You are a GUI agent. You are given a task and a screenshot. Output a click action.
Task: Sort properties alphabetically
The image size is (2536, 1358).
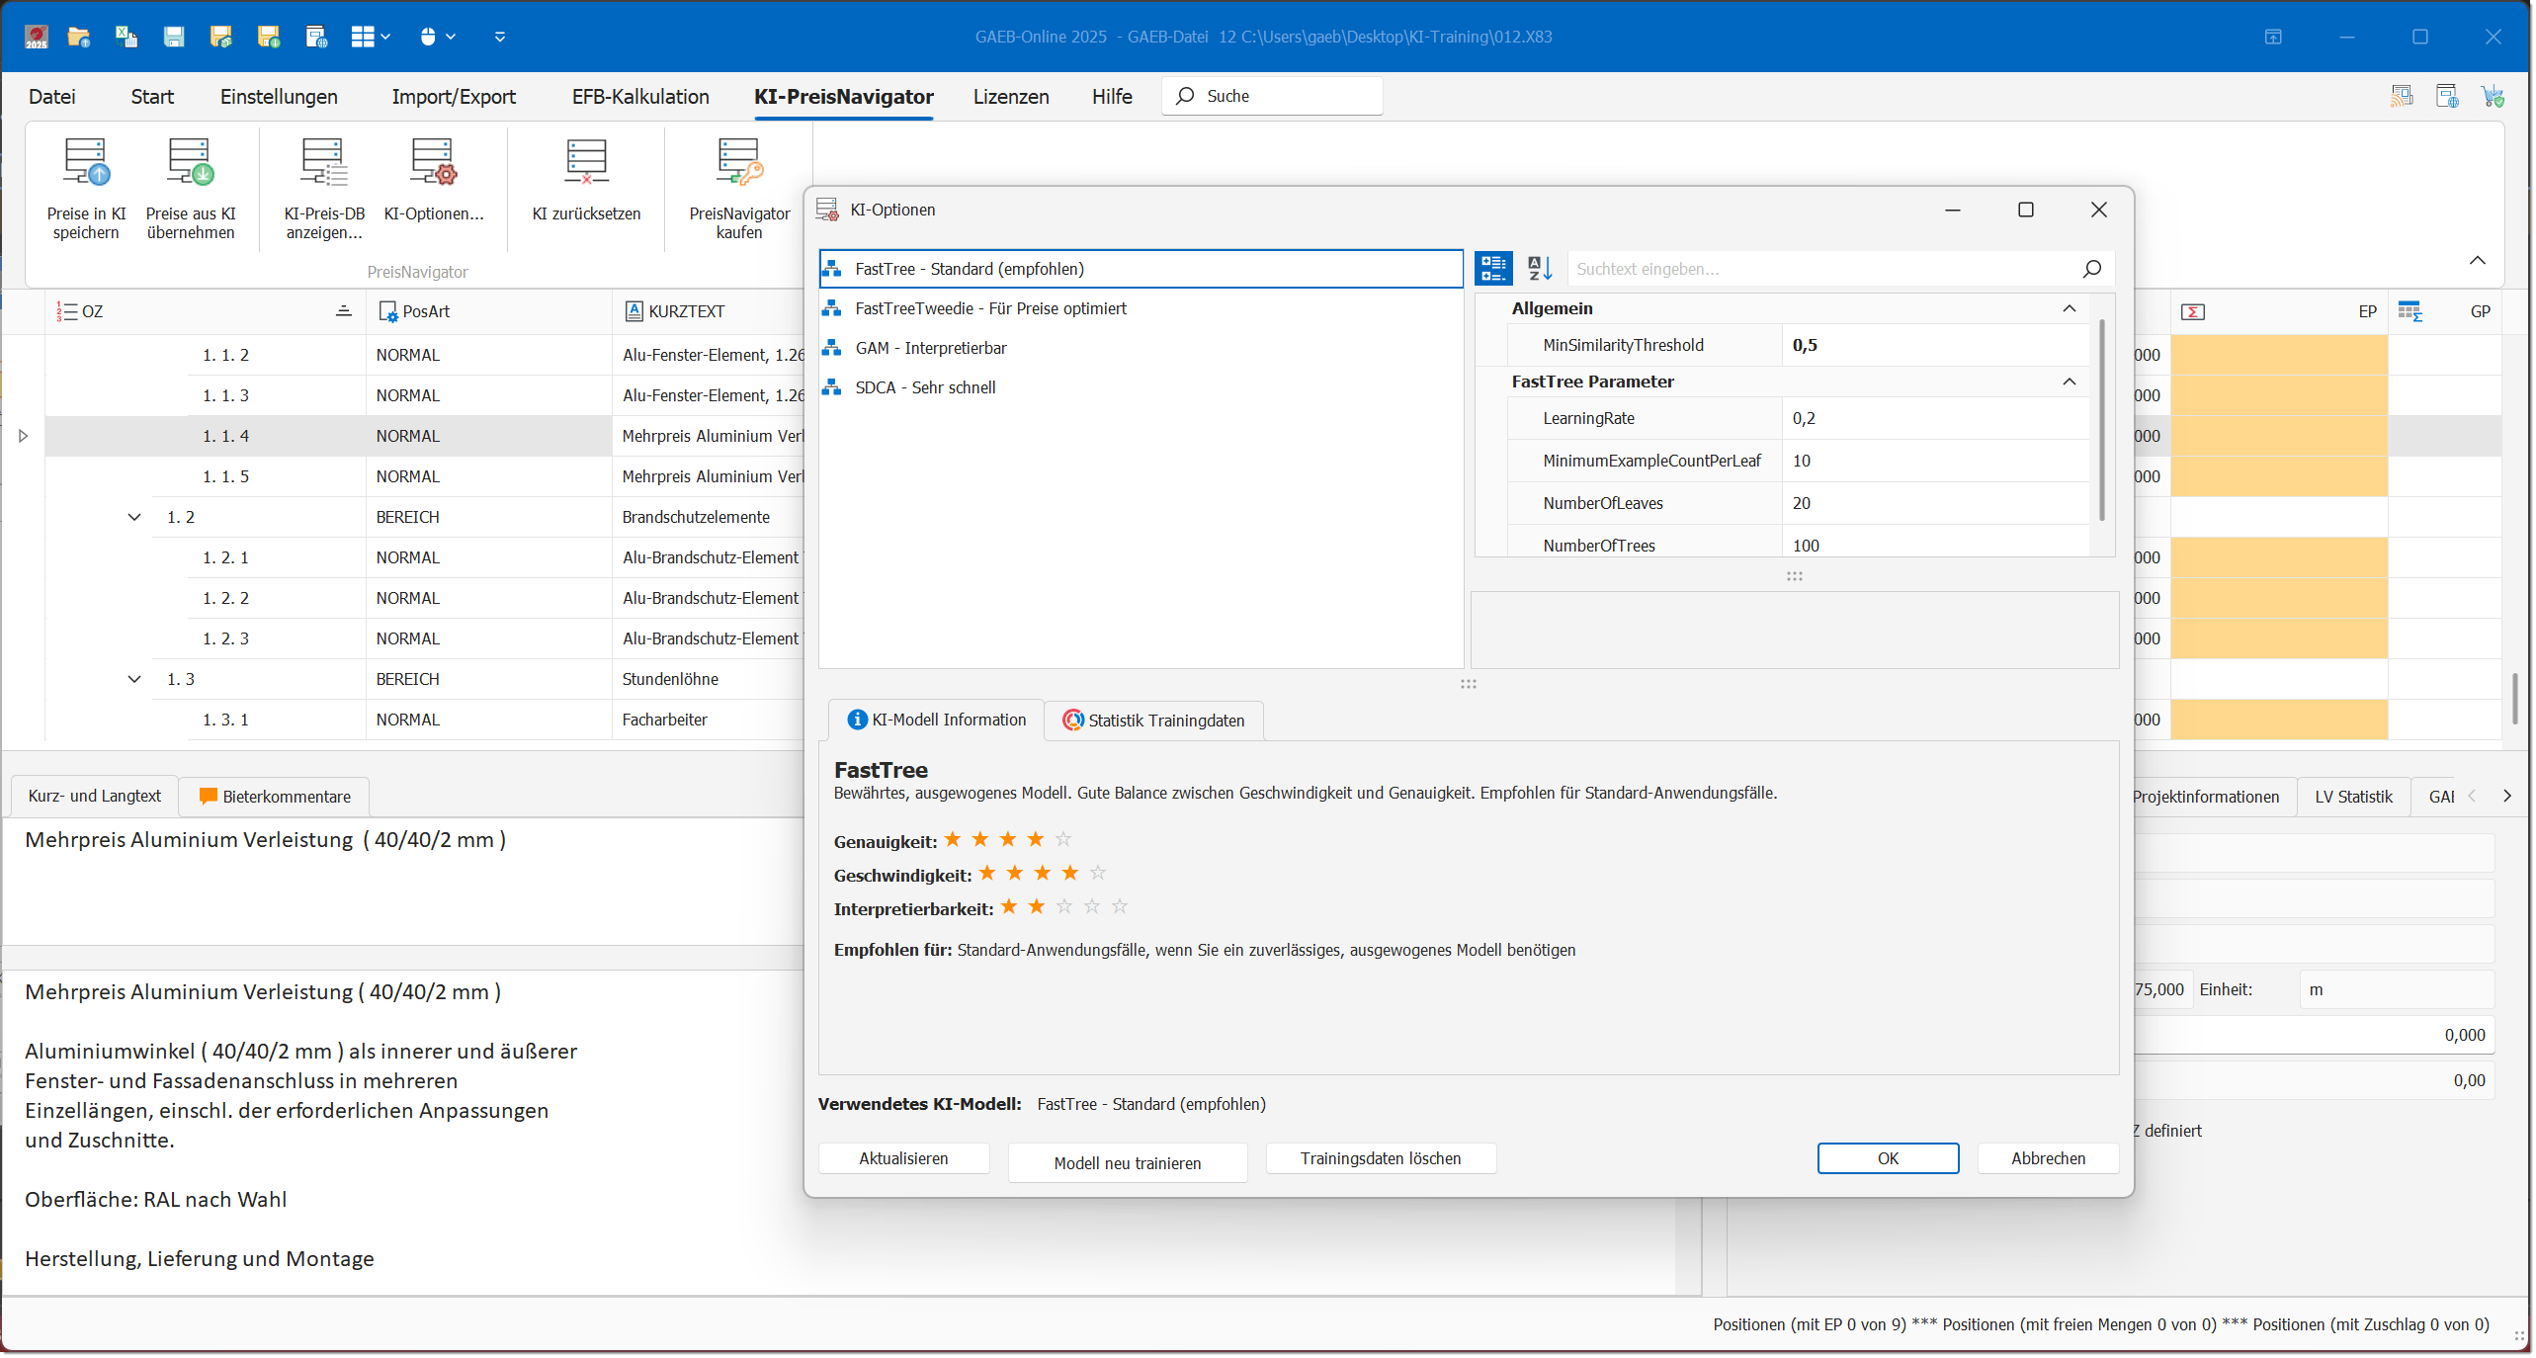click(x=1539, y=268)
